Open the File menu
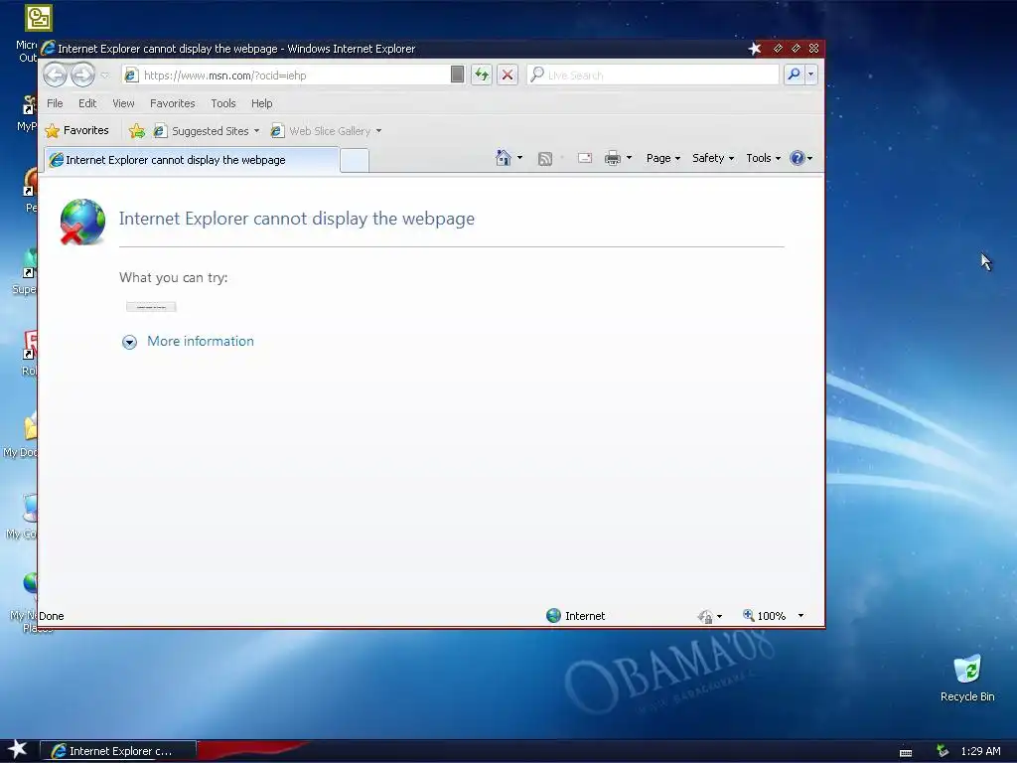Screen dimensions: 1017x763 (56, 103)
